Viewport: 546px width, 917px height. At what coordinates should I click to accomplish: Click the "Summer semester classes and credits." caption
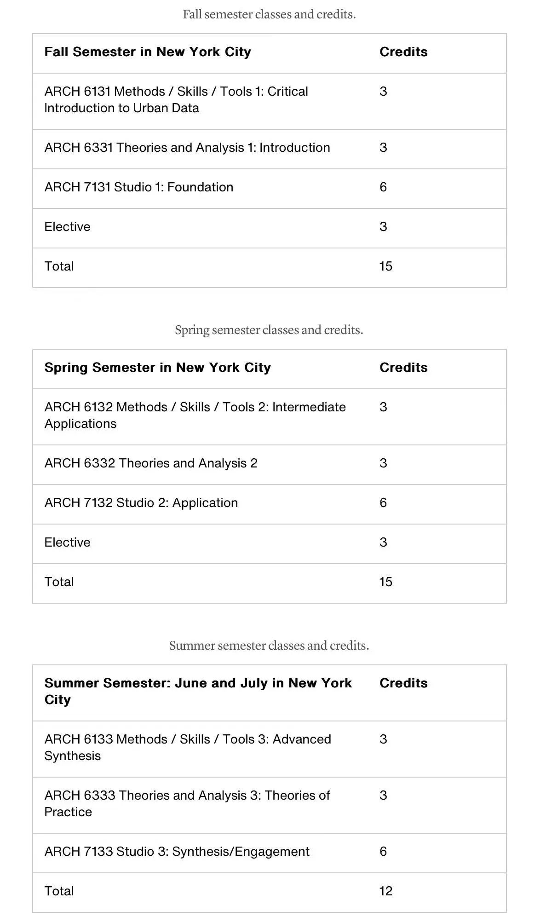[269, 646]
